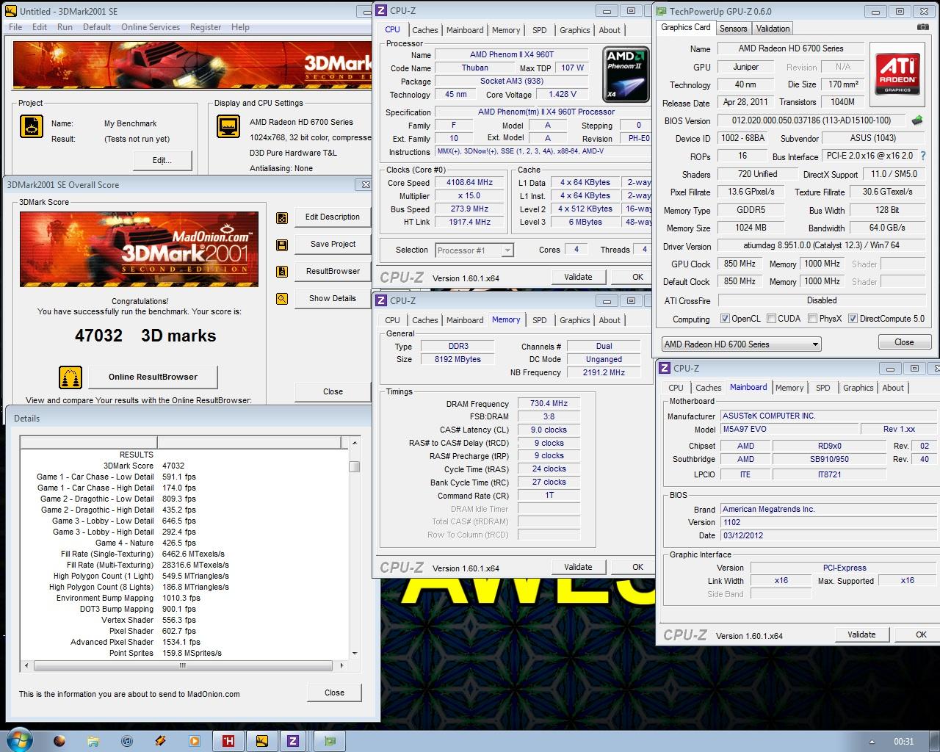Click the monitor icon beside Display settings
The height and width of the screenshot is (752, 940).
click(228, 126)
